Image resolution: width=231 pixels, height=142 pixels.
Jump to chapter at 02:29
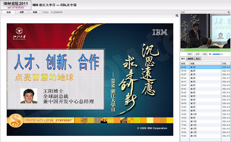[205, 85]
